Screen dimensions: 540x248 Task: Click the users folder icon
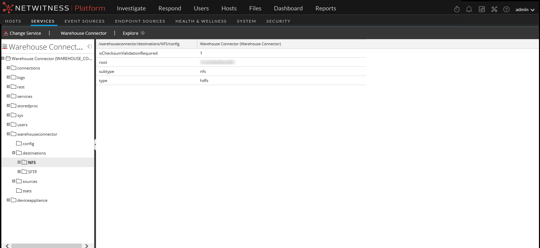pos(14,125)
